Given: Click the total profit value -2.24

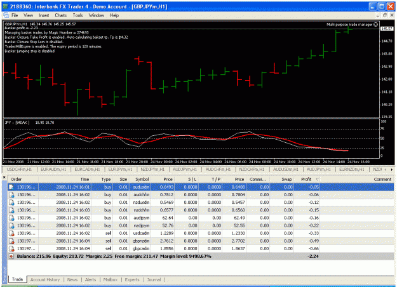Looking at the screenshot, I should (x=313, y=256).
